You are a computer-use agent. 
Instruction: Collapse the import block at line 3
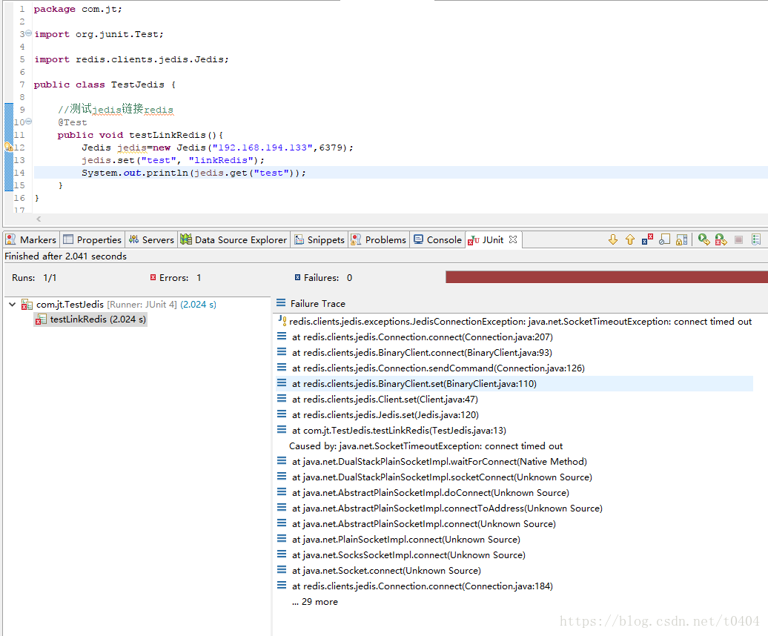(x=28, y=33)
